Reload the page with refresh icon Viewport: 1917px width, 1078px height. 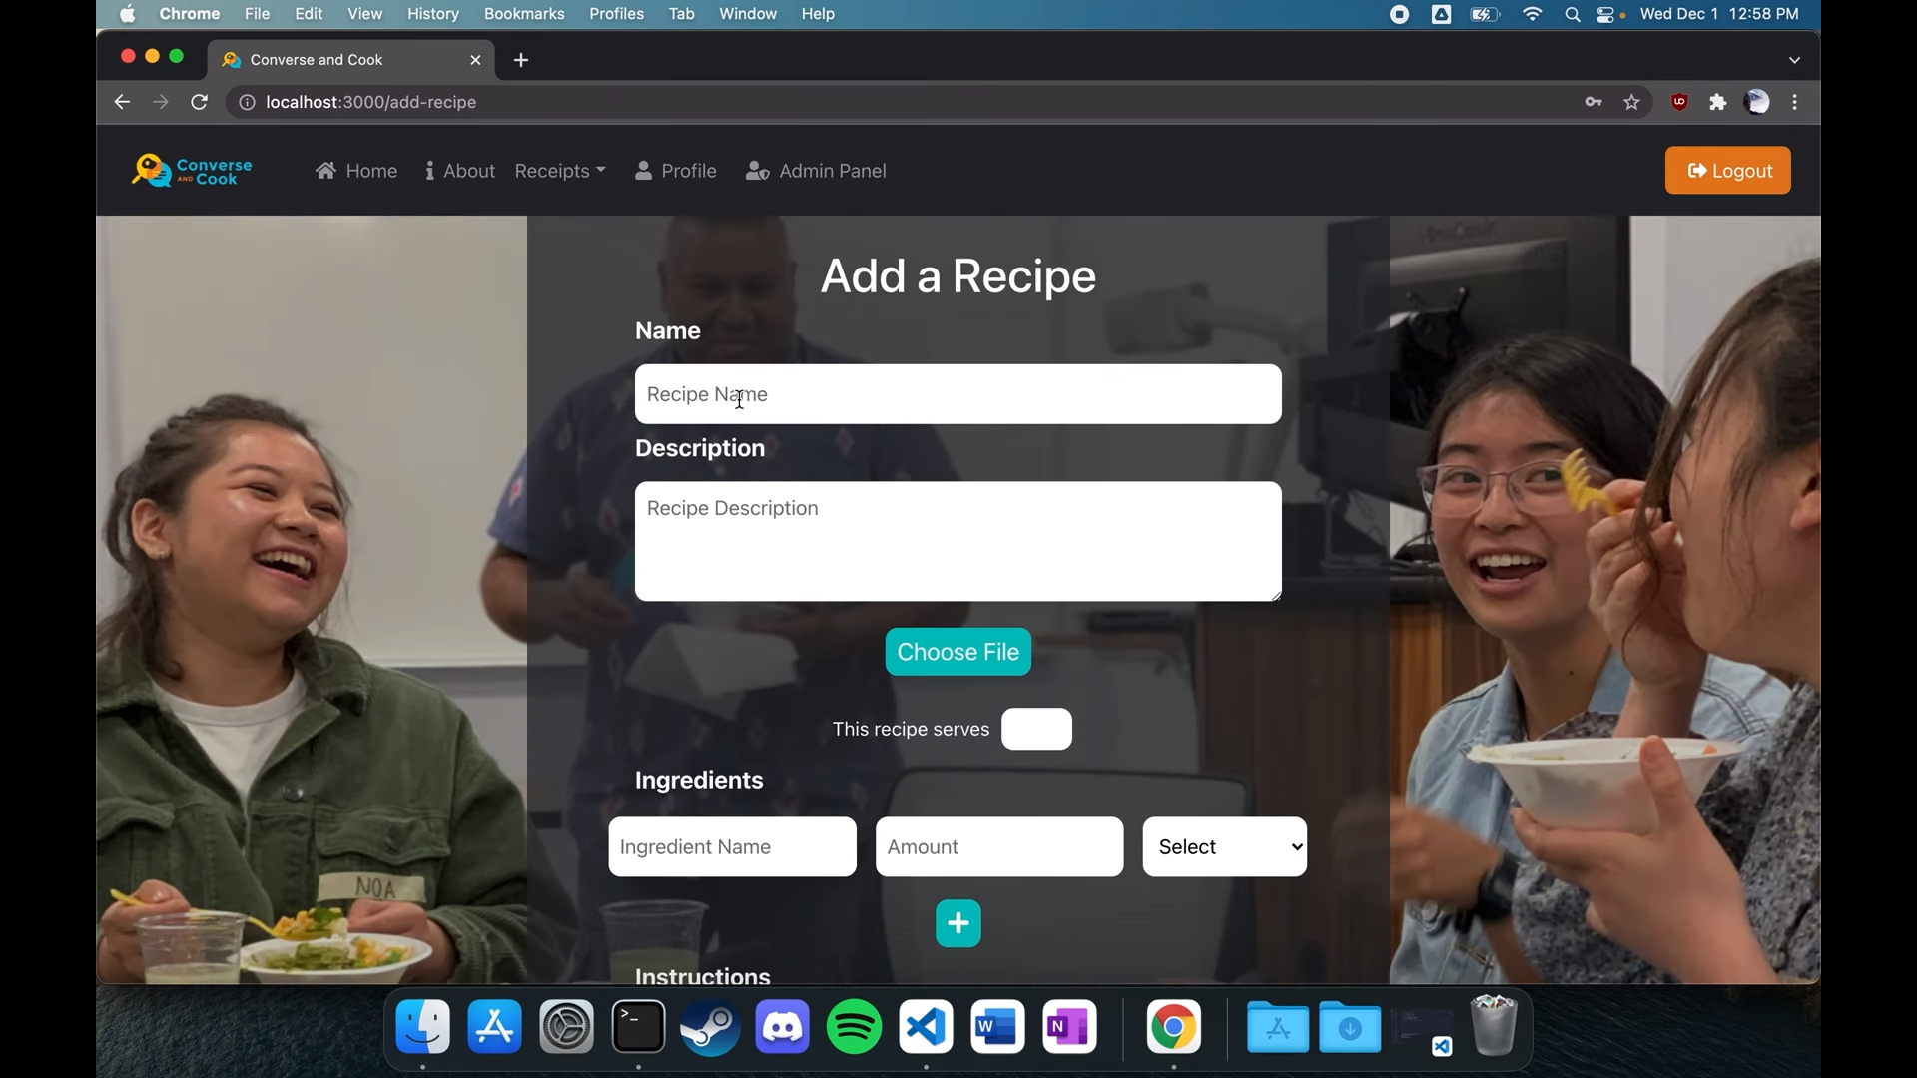(199, 102)
